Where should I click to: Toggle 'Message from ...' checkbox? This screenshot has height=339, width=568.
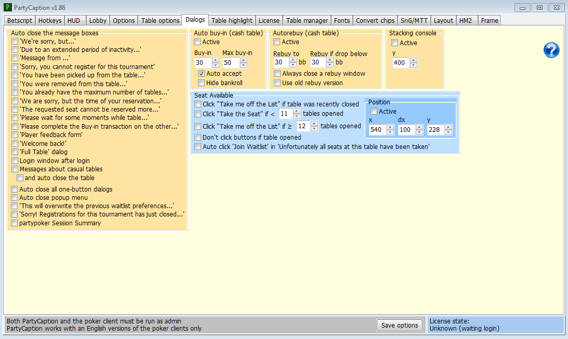(15, 58)
